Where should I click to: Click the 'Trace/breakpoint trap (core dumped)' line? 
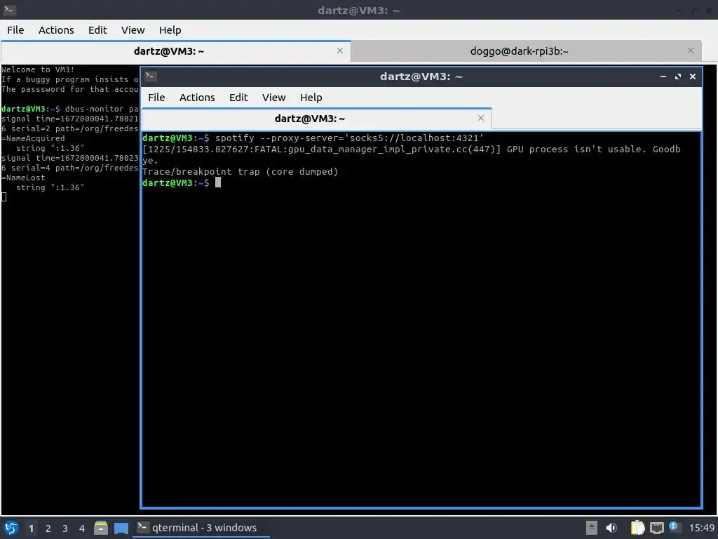click(240, 172)
